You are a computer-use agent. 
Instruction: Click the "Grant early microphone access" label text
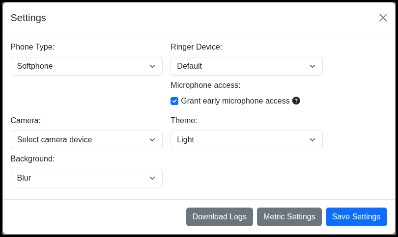[235, 101]
